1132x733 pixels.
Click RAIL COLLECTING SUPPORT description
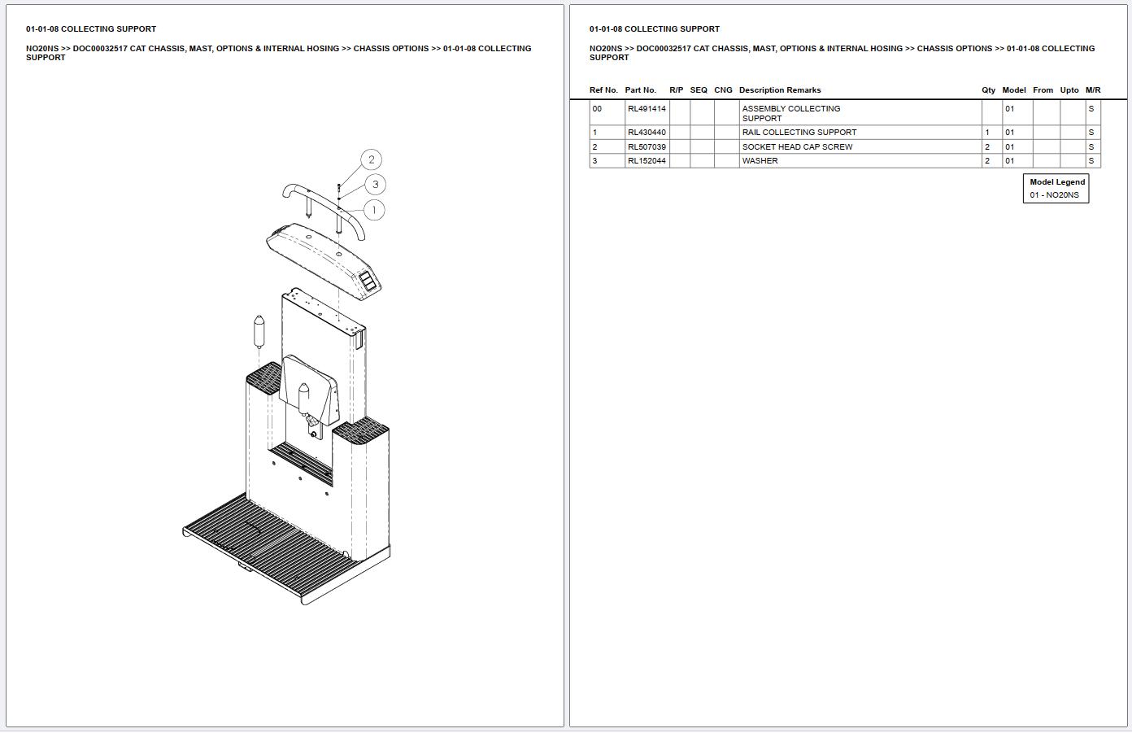(799, 132)
